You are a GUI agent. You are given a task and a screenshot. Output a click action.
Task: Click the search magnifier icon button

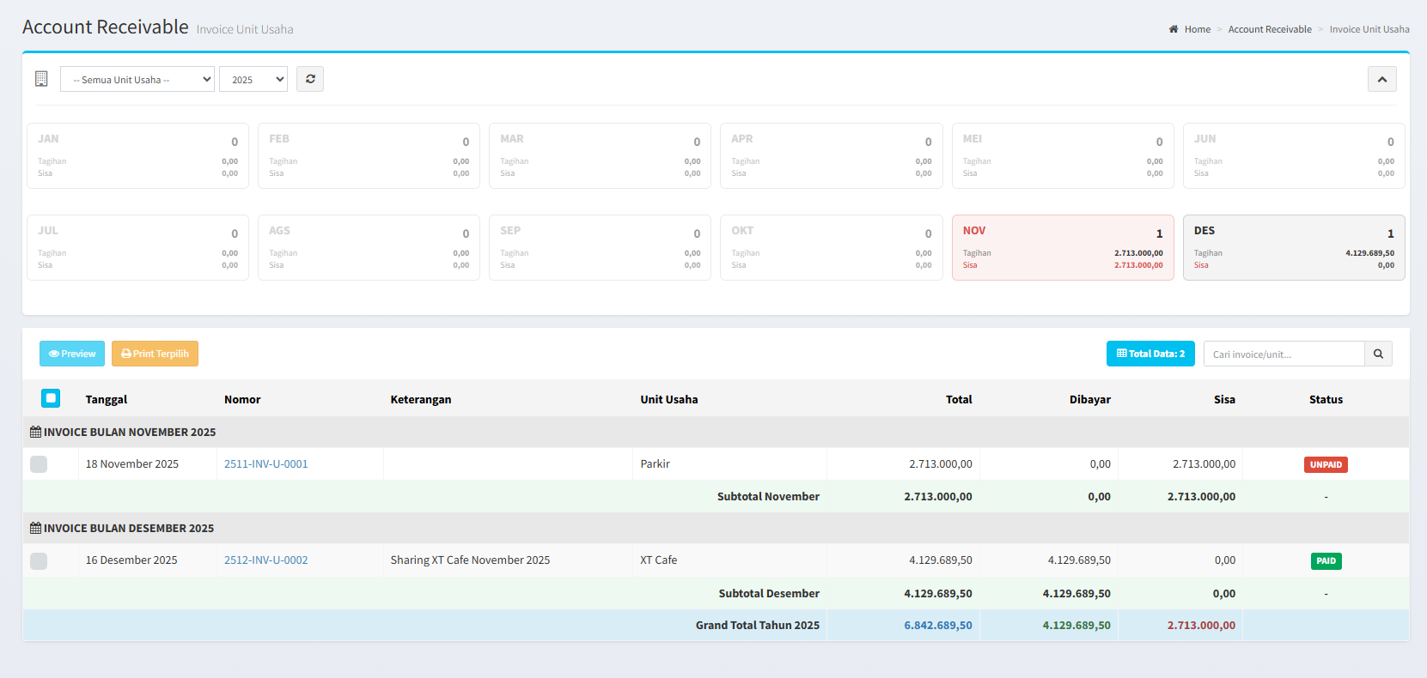click(x=1378, y=354)
